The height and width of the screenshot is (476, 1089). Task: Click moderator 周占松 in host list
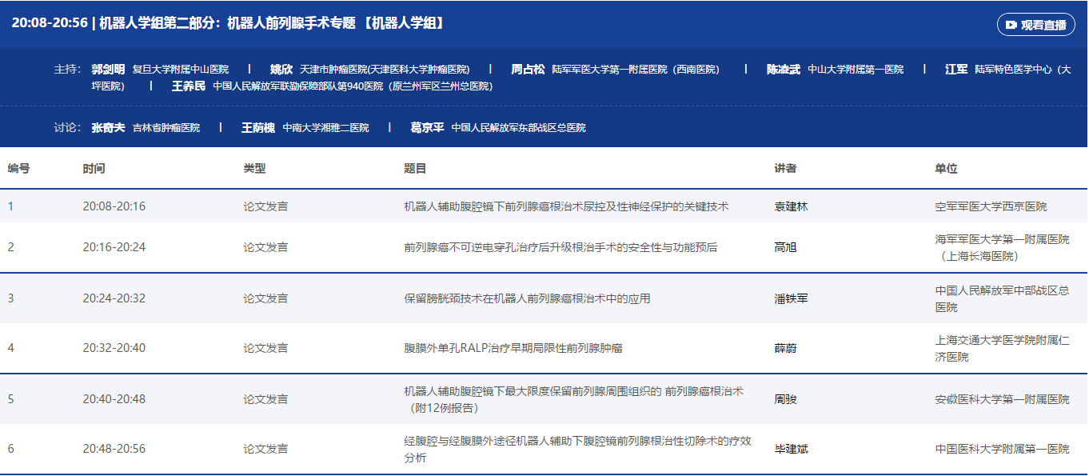(528, 70)
